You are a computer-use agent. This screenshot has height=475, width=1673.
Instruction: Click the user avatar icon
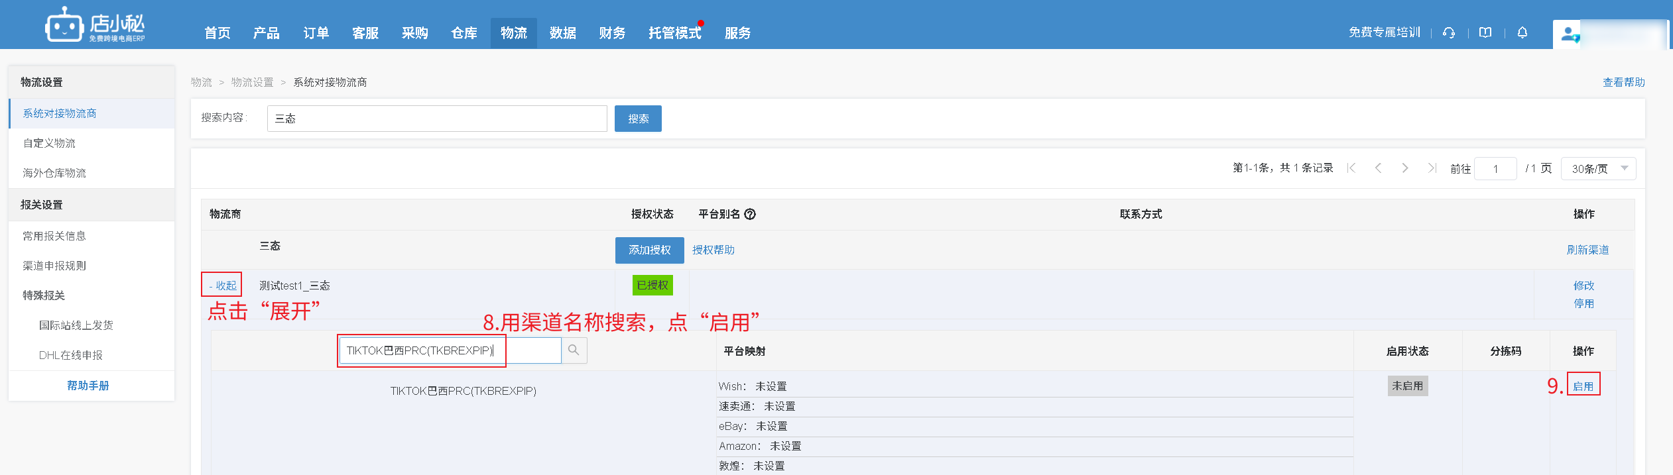click(x=1569, y=34)
